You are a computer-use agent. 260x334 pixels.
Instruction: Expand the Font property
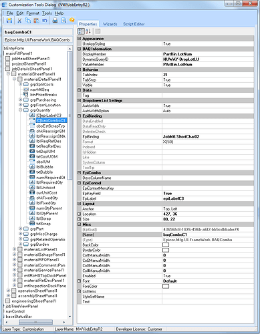[x=79, y=281]
